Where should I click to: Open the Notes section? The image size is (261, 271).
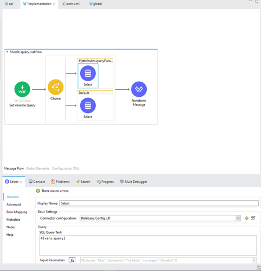(11, 227)
